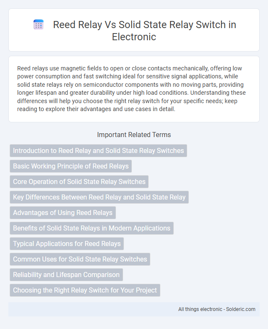268x329 pixels.
Task: Click the introductory paragraph about reed relays
Action: tap(134, 89)
